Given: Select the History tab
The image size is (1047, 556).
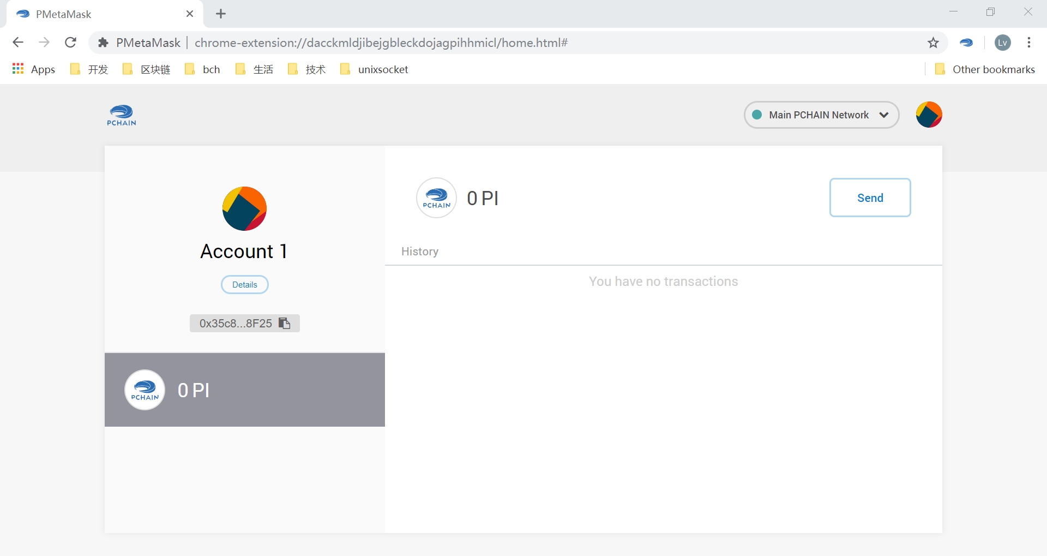Looking at the screenshot, I should point(420,252).
